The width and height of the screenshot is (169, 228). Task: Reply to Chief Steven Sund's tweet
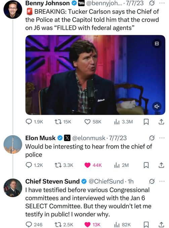tap(34, 225)
